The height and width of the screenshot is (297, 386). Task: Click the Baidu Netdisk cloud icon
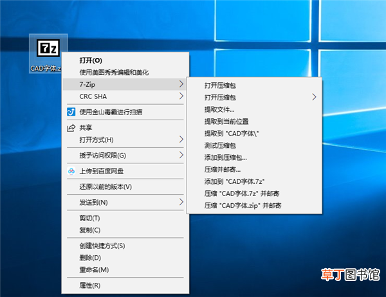click(71, 171)
